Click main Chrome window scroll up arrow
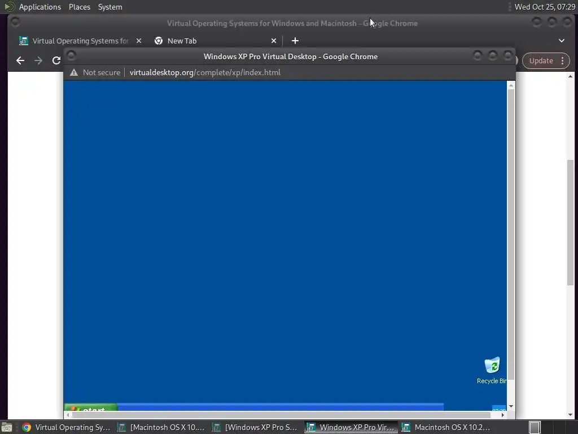 [x=570, y=76]
